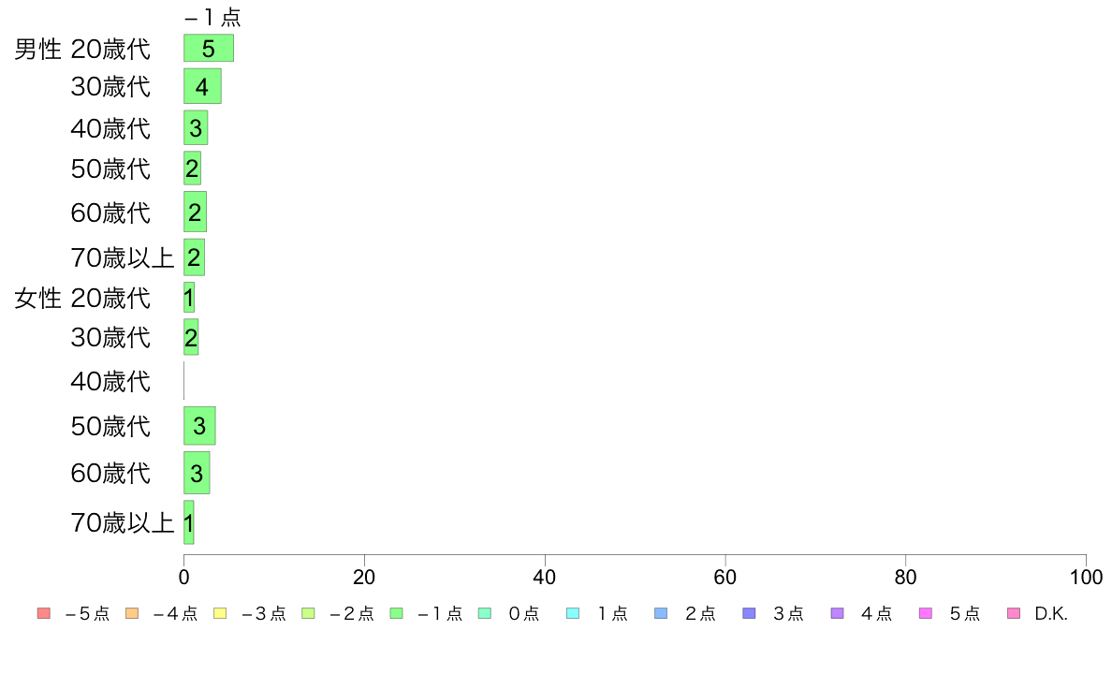The width and height of the screenshot is (1112, 689).
Task: Click the −1点 column header label
Action: (212, 17)
